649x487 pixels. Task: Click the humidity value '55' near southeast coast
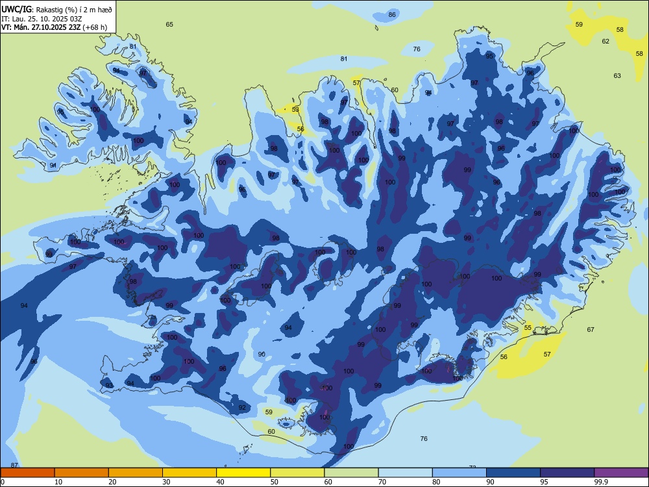tap(528, 327)
